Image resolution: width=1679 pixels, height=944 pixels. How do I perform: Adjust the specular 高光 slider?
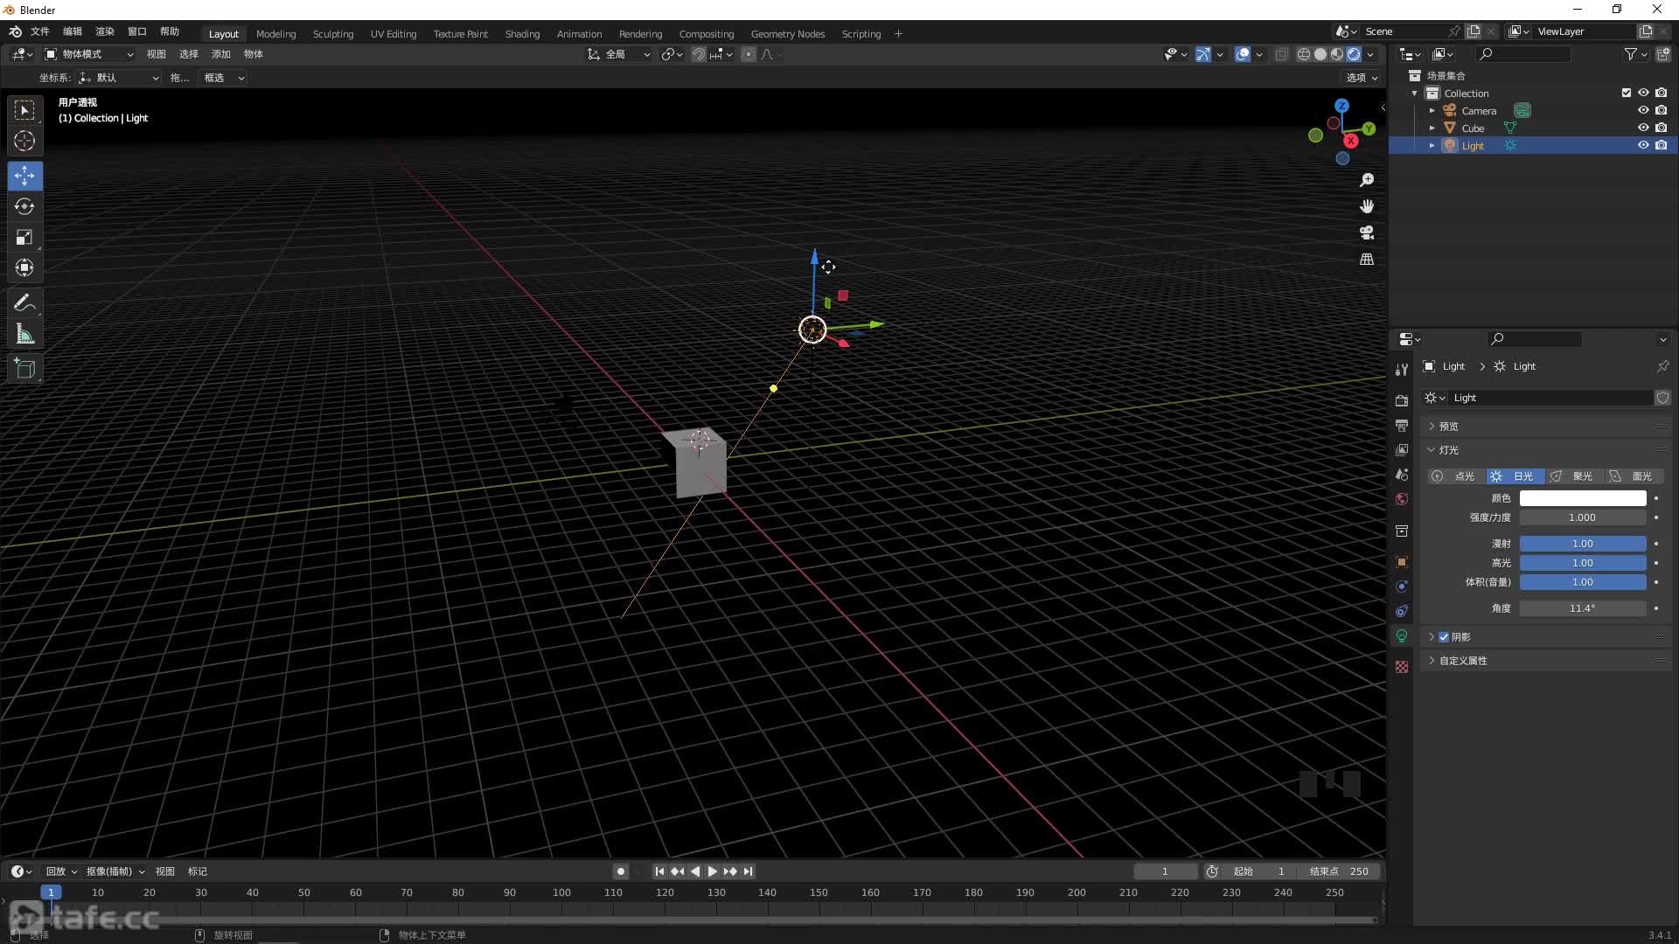(1583, 563)
